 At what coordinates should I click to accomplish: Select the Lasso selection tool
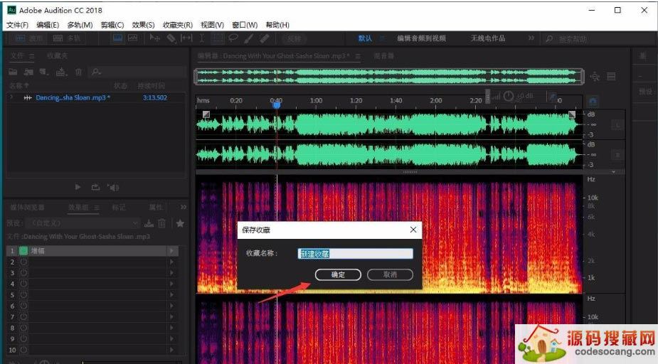pos(233,38)
